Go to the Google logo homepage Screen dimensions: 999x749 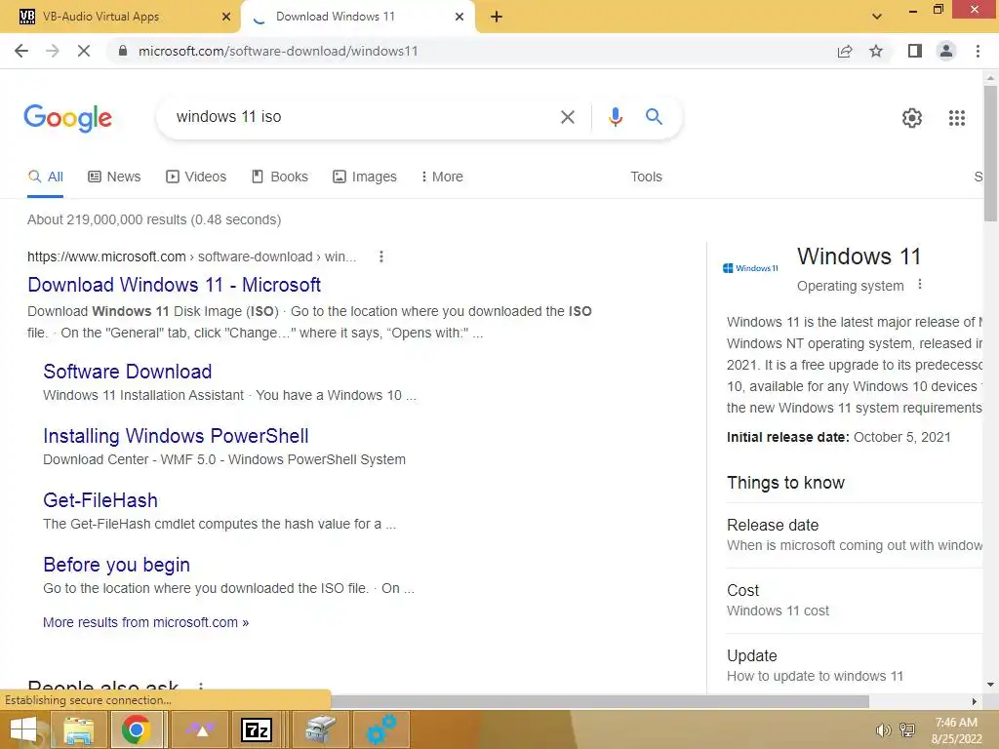67,118
